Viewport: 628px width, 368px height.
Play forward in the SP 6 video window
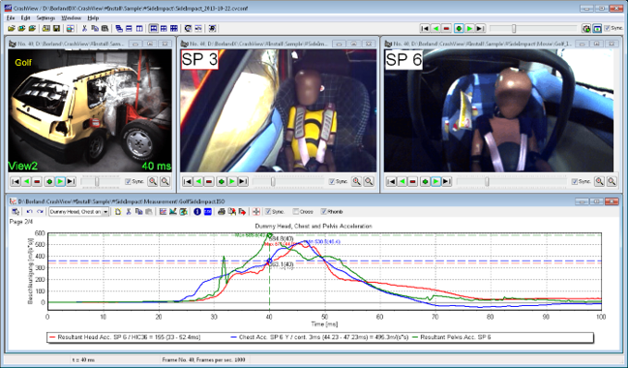click(435, 182)
